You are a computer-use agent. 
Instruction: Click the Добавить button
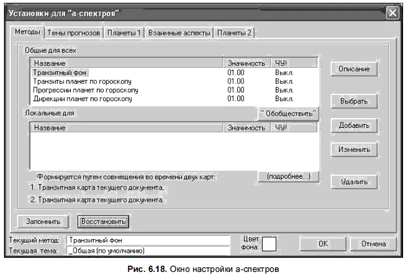click(x=354, y=125)
